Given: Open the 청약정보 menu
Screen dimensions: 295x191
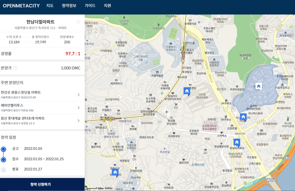Looking at the screenshot, I should (x=69, y=6).
